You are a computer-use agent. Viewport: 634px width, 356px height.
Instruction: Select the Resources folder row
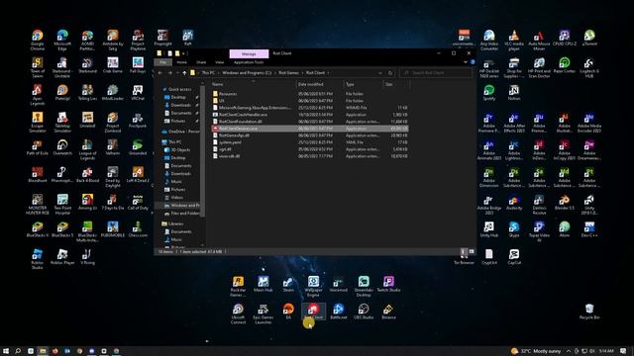coord(310,94)
